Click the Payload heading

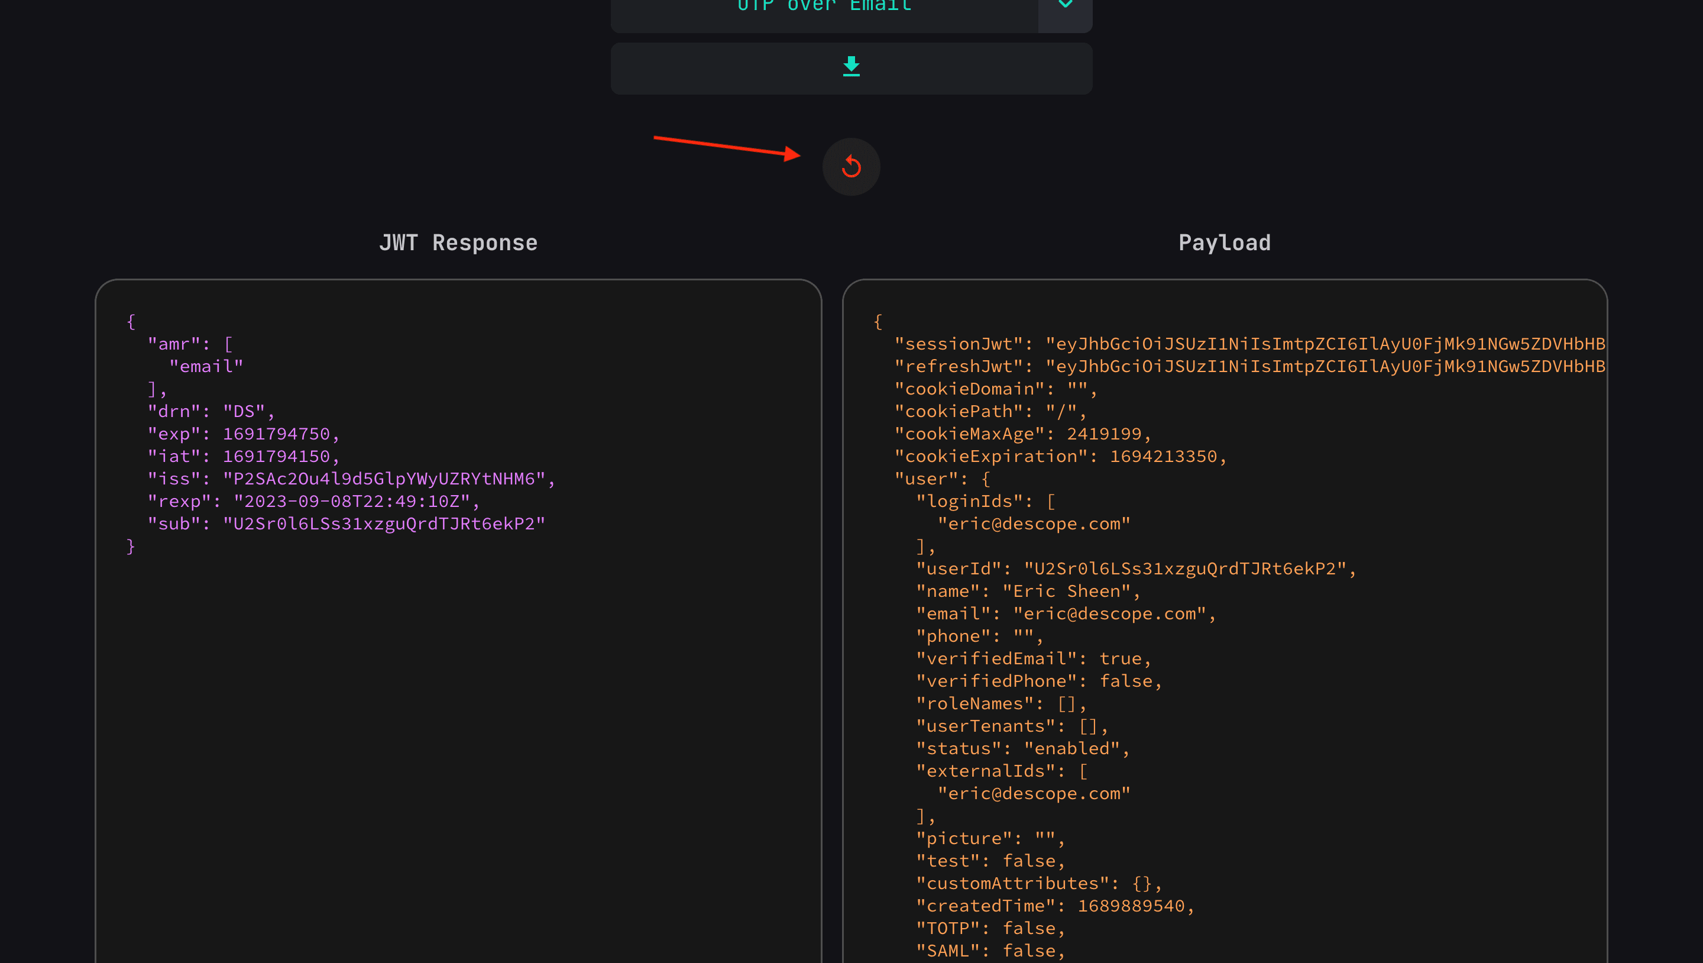[1225, 243]
